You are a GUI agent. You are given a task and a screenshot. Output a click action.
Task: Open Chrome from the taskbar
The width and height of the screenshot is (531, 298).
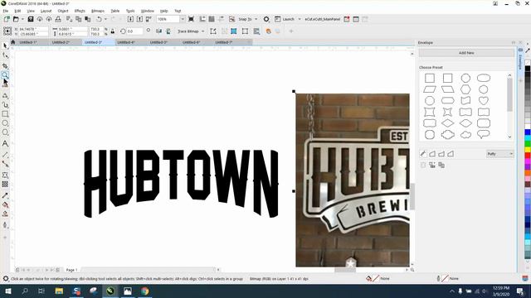point(145,291)
